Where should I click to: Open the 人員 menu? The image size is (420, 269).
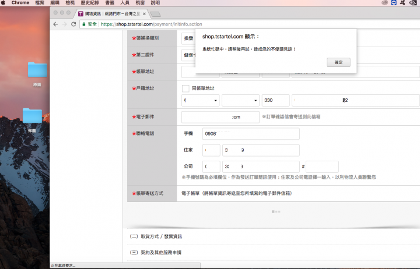(x=125, y=3)
